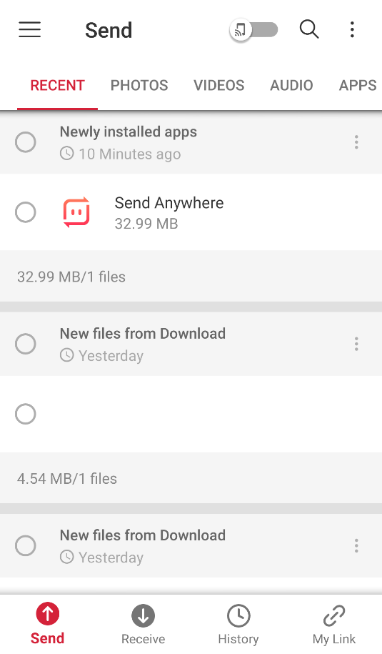Image resolution: width=382 pixels, height=654 pixels.
Task: Select the first New files from Download circle
Action: tap(26, 344)
